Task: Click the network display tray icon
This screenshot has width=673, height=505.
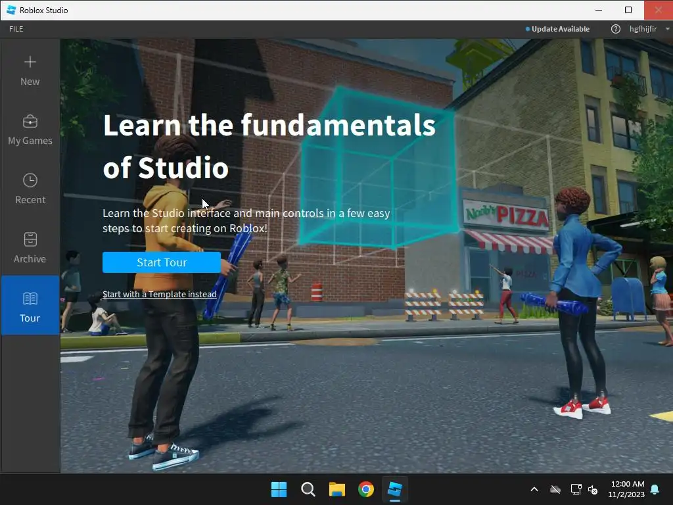Action: click(x=576, y=489)
